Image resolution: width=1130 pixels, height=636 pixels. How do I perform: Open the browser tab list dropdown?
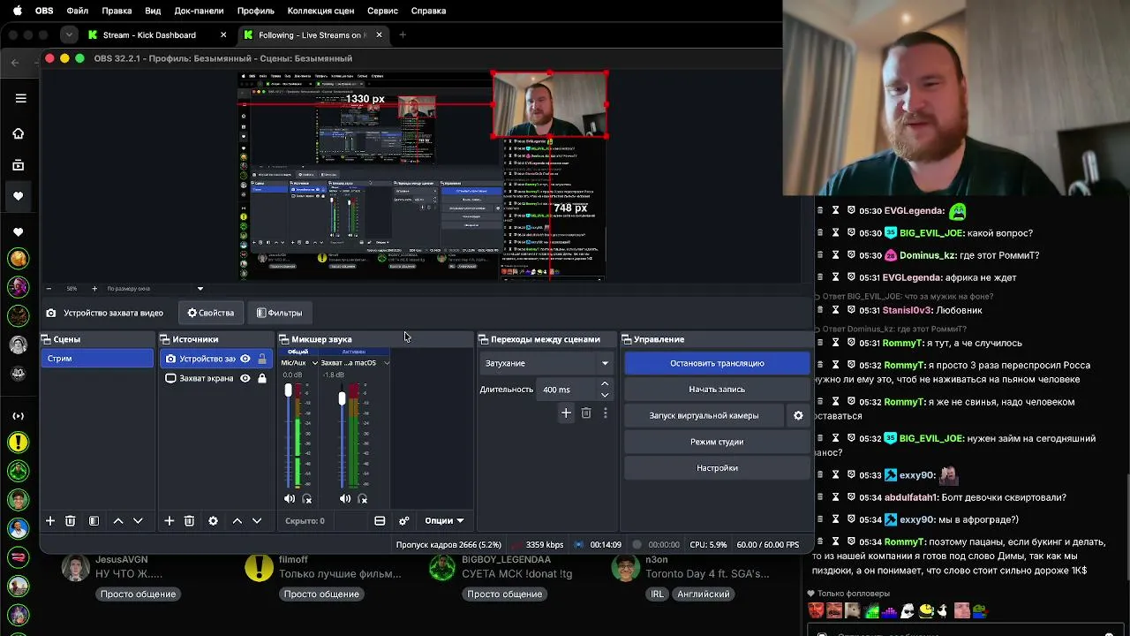click(69, 34)
